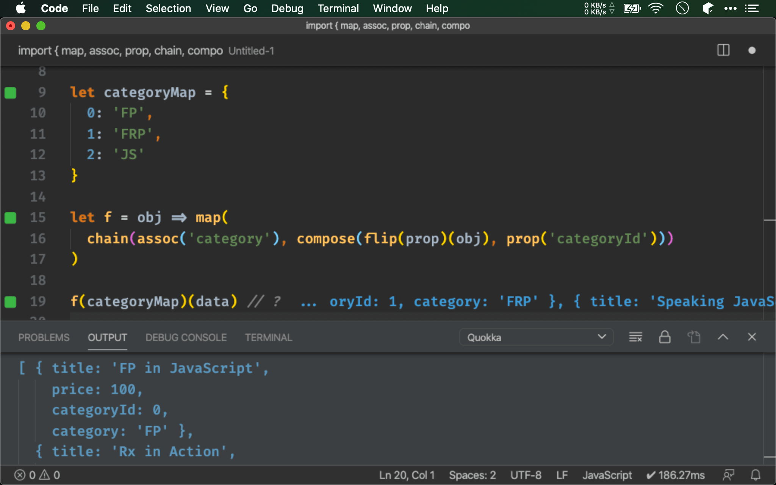Open the output log in editor
Viewport: 776px width, 485px height.
coord(694,337)
